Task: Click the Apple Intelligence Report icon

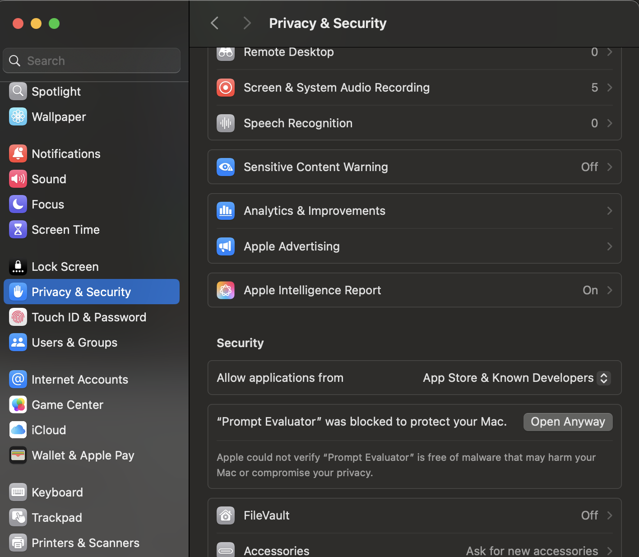Action: click(x=226, y=290)
